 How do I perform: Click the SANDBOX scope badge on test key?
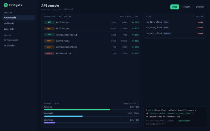coord(167,34)
